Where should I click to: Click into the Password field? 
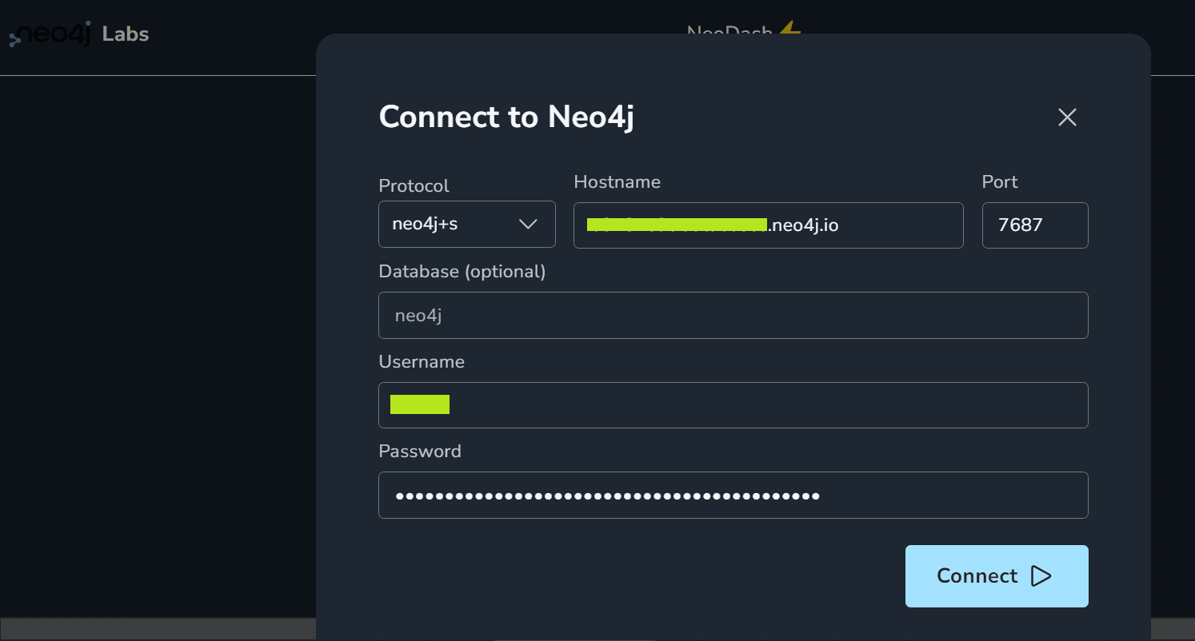coord(733,496)
